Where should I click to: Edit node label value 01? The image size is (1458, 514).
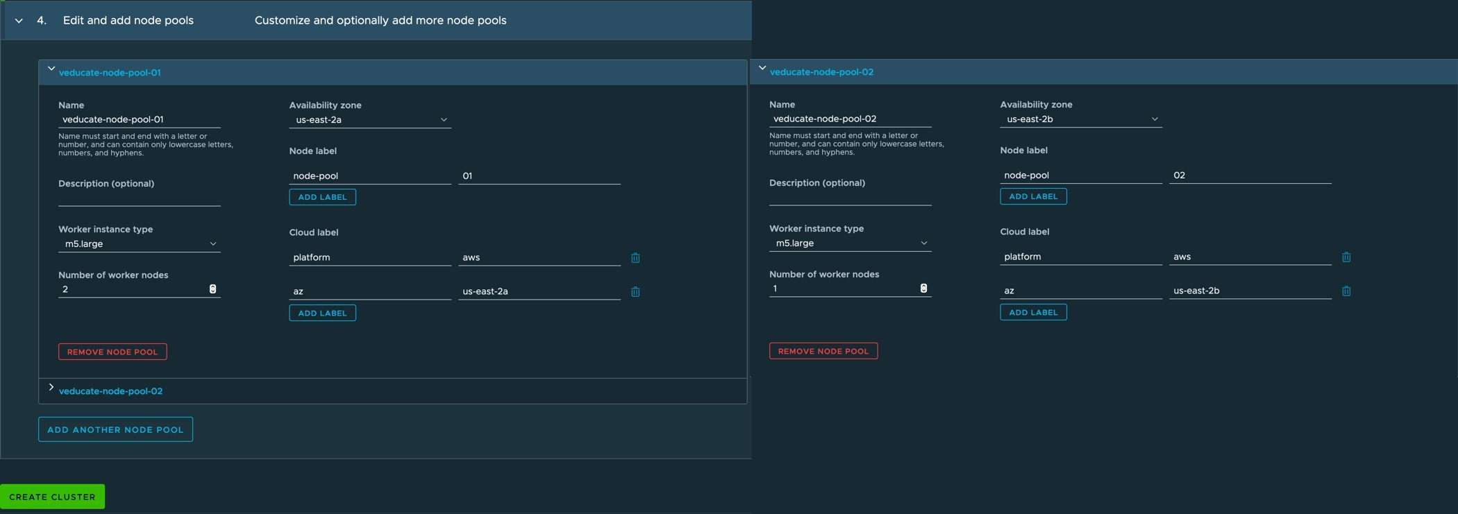click(x=539, y=176)
